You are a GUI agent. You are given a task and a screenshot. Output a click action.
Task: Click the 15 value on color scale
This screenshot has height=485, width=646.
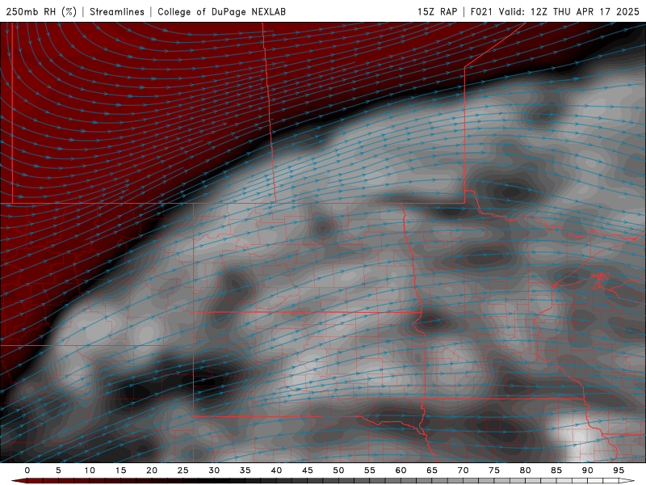pyautogui.click(x=120, y=470)
